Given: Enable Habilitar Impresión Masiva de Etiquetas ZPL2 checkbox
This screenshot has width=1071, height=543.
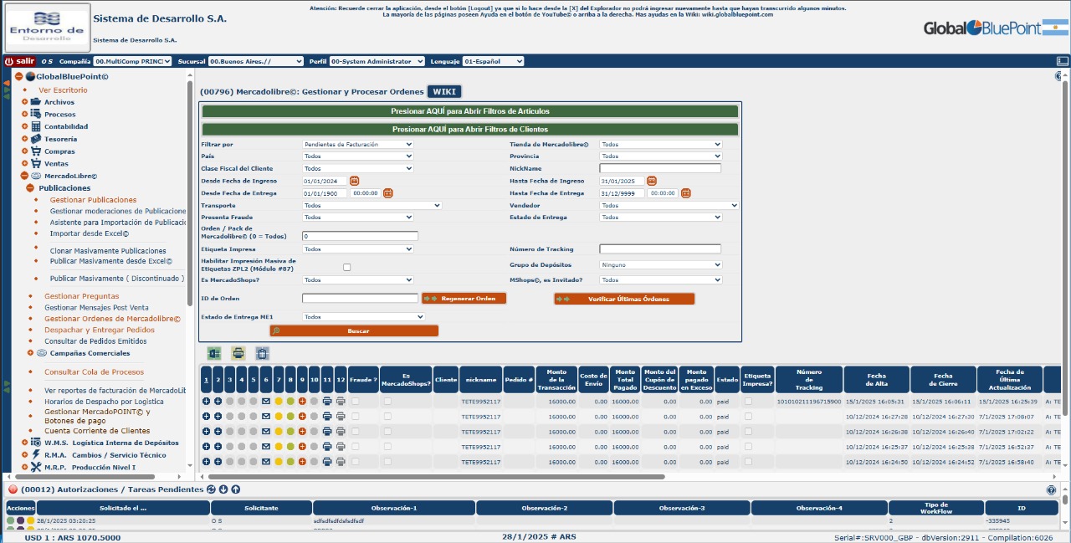Looking at the screenshot, I should tap(347, 268).
